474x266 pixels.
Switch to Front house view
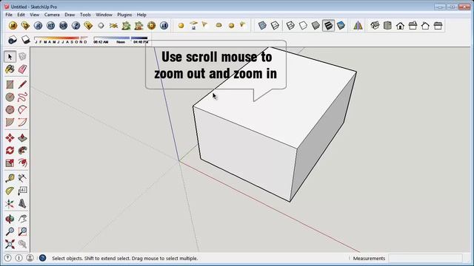(400, 26)
